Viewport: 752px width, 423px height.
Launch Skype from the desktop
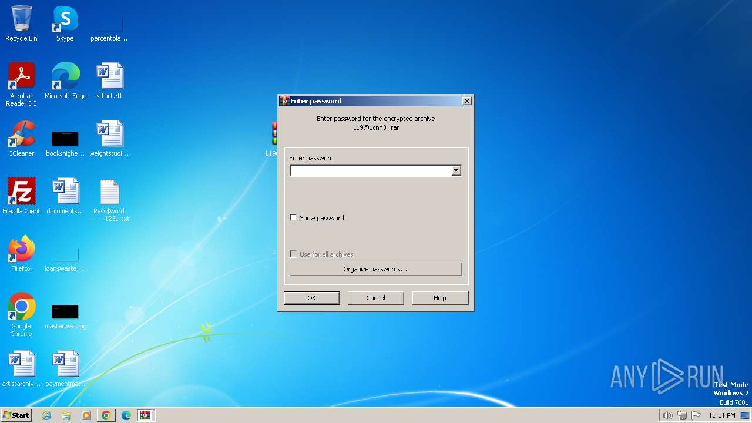65,23
